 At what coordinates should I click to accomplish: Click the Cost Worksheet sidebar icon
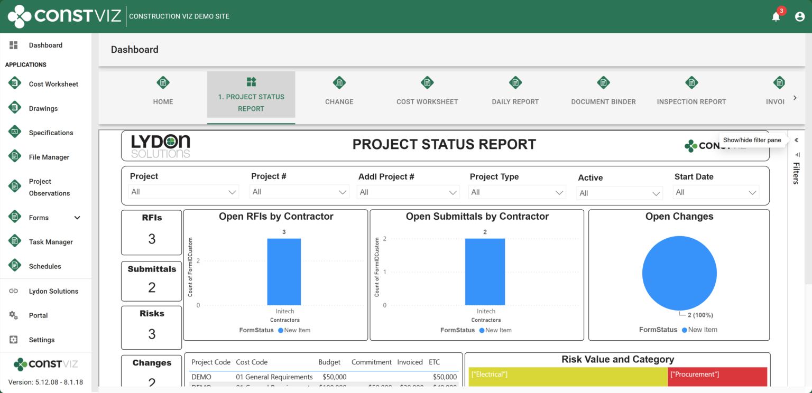point(15,83)
